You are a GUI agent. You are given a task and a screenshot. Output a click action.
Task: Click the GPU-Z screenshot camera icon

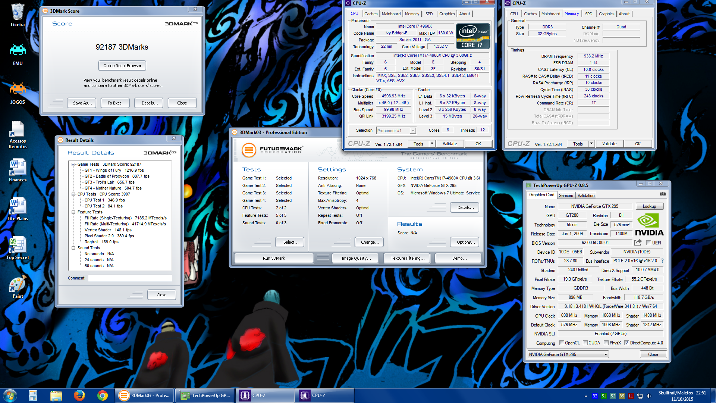pyautogui.click(x=662, y=194)
